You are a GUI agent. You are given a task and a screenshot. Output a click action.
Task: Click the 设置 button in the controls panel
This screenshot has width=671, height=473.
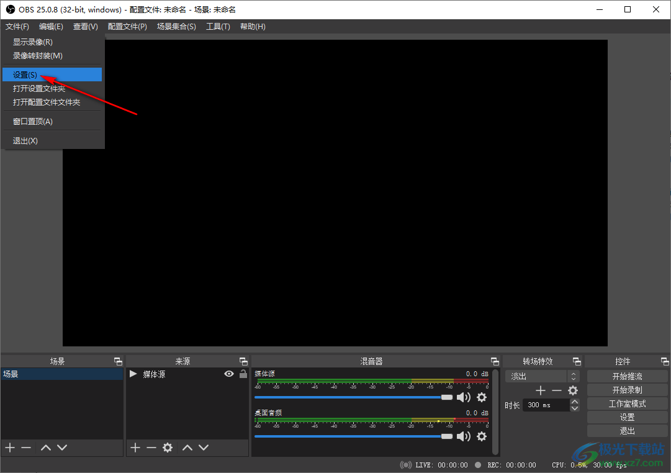628,417
